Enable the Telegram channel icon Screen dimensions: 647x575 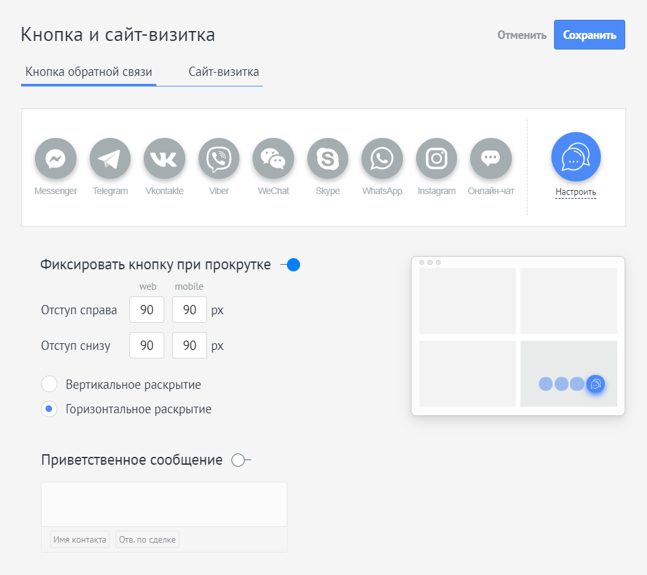pyautogui.click(x=110, y=158)
